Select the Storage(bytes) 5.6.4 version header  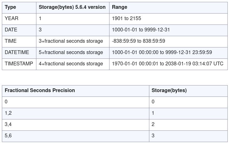[72, 7]
